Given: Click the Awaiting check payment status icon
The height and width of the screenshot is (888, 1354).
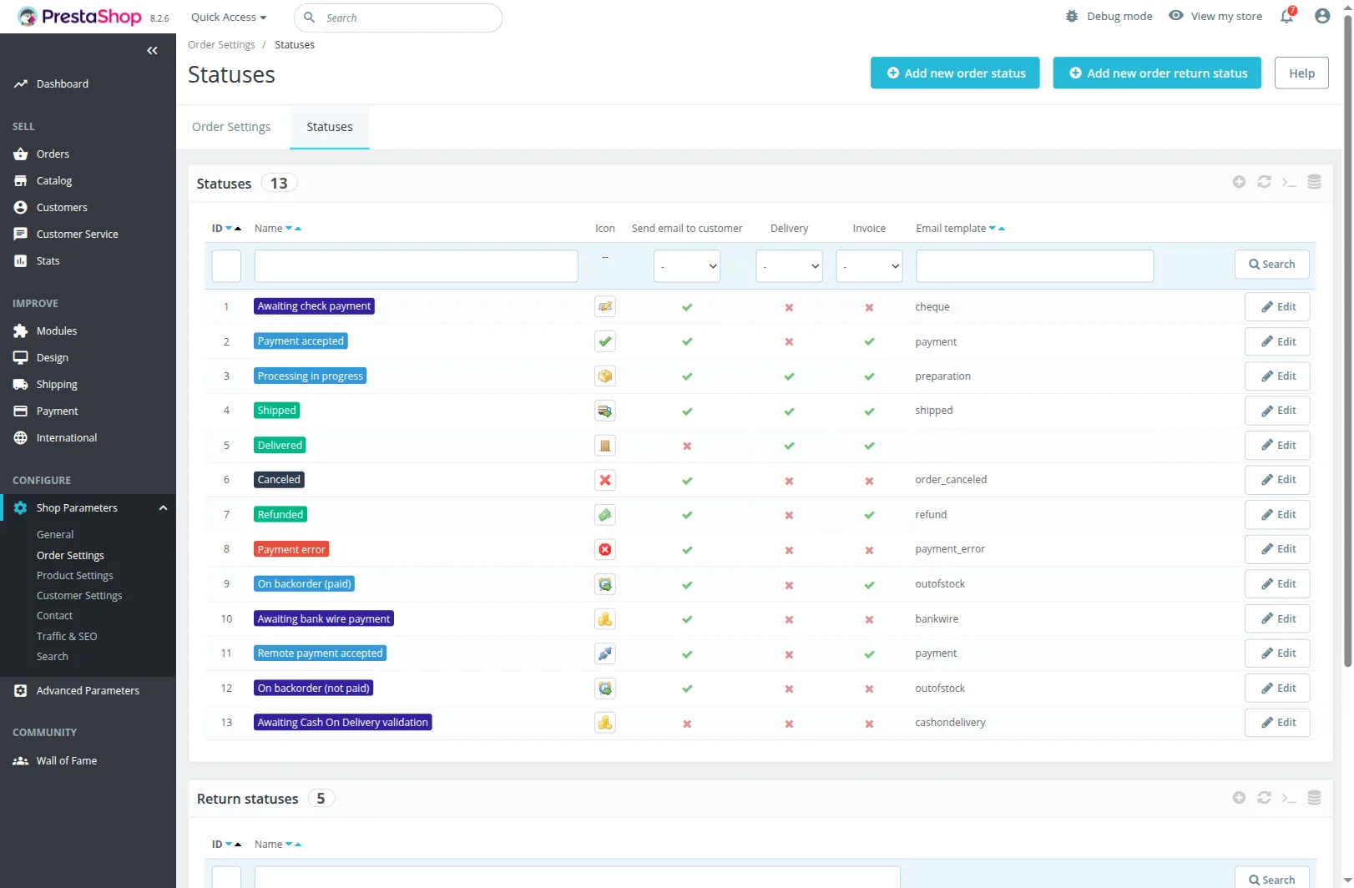Looking at the screenshot, I should pyautogui.click(x=605, y=307).
